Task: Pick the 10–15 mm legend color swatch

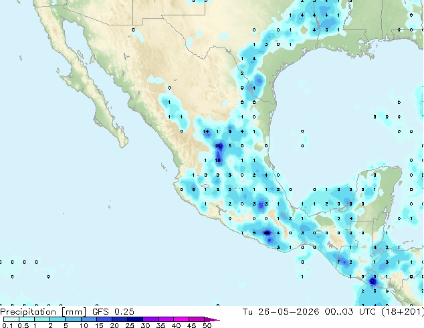Action: pyautogui.click(x=88, y=319)
